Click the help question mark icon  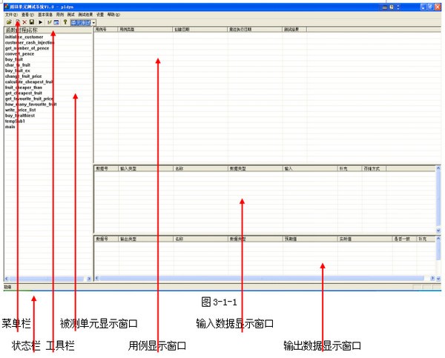coord(65,22)
